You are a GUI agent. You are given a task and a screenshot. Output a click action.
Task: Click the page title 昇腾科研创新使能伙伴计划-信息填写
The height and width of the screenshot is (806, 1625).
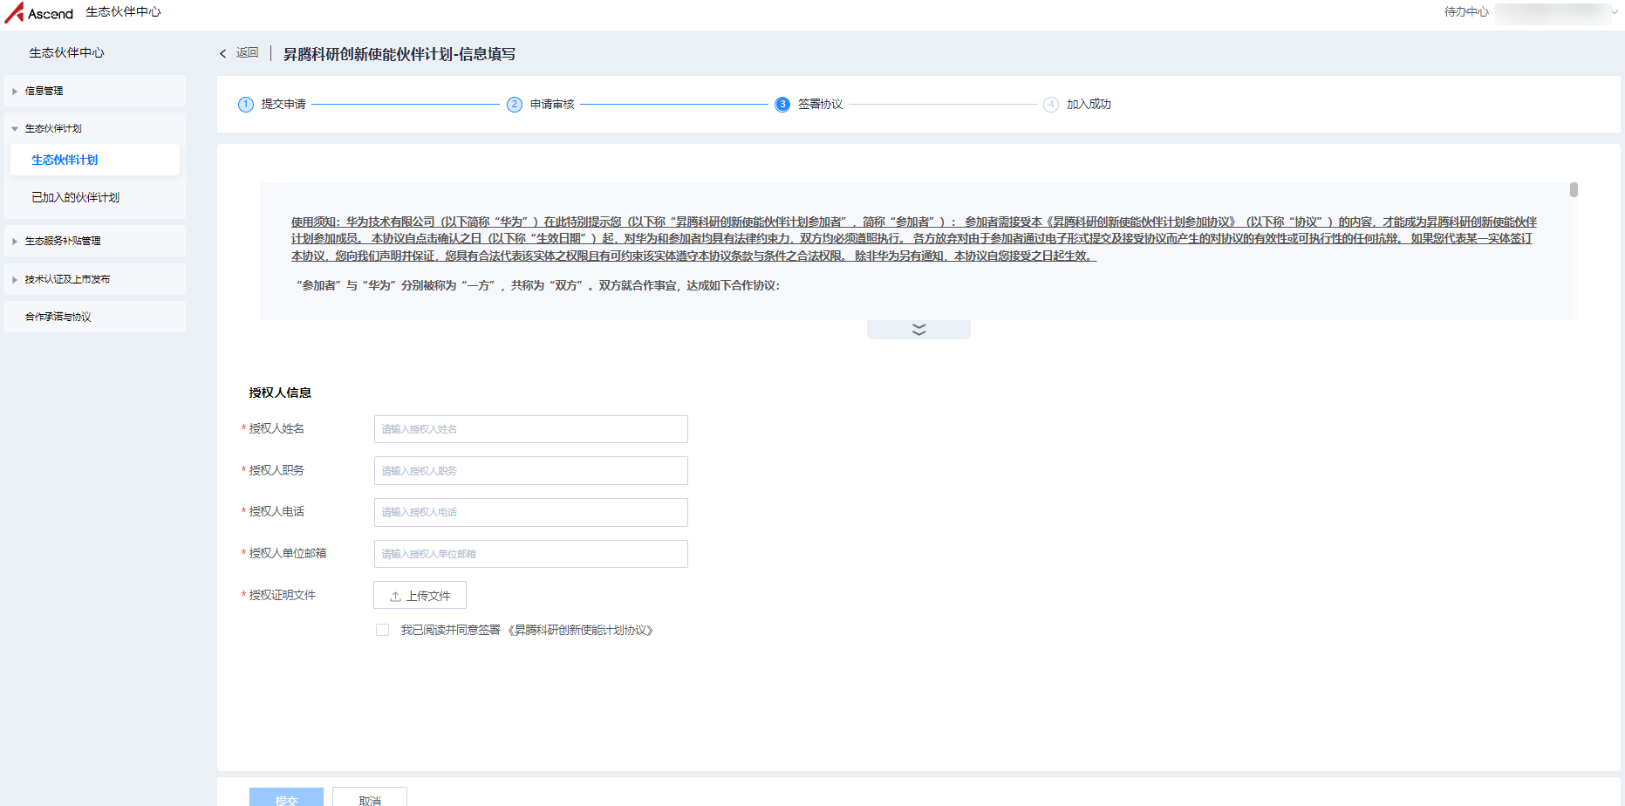(x=399, y=54)
